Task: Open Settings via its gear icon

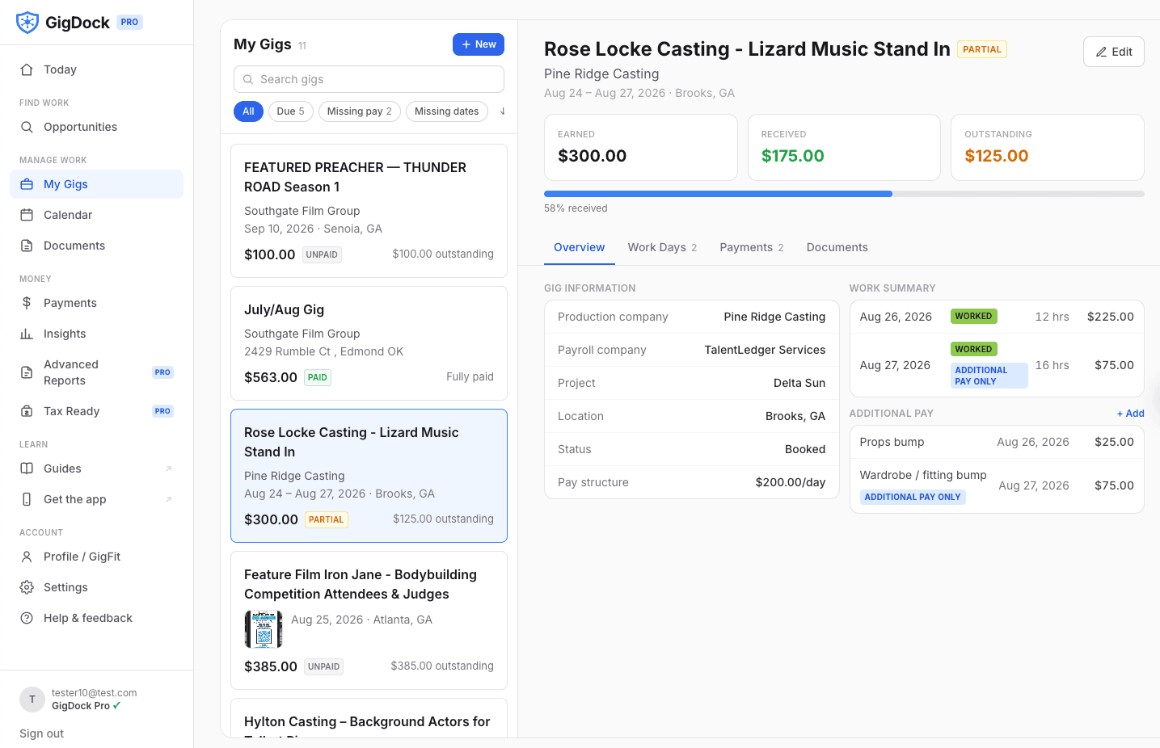Action: [27, 587]
